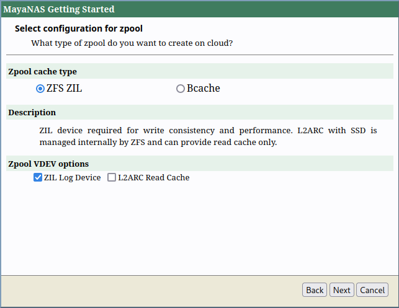This screenshot has height=308, width=399.
Task: Enable the L2ARC Read Cache checkbox
Action: (112, 178)
